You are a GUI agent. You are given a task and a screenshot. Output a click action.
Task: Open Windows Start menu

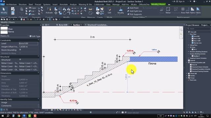click(3, 116)
